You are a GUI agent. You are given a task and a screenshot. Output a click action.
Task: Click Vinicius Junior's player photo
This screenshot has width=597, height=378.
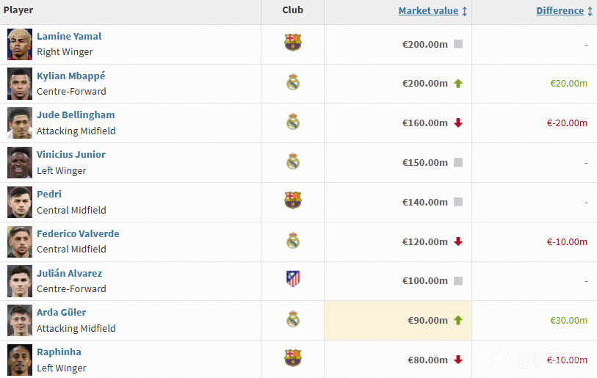(x=20, y=162)
